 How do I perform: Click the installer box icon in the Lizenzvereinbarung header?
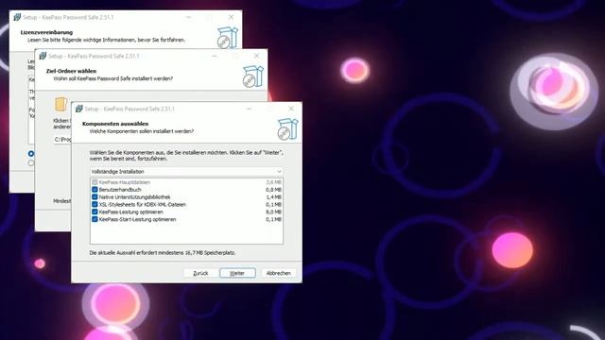coord(227,38)
